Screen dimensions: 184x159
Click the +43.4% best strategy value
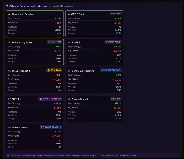coord(117,18)
